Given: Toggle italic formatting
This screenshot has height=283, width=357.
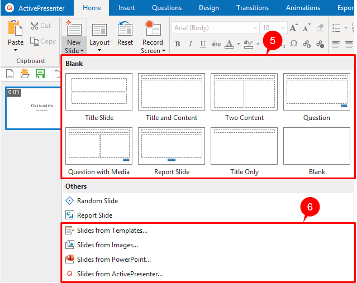Looking at the screenshot, I should [191, 44].
